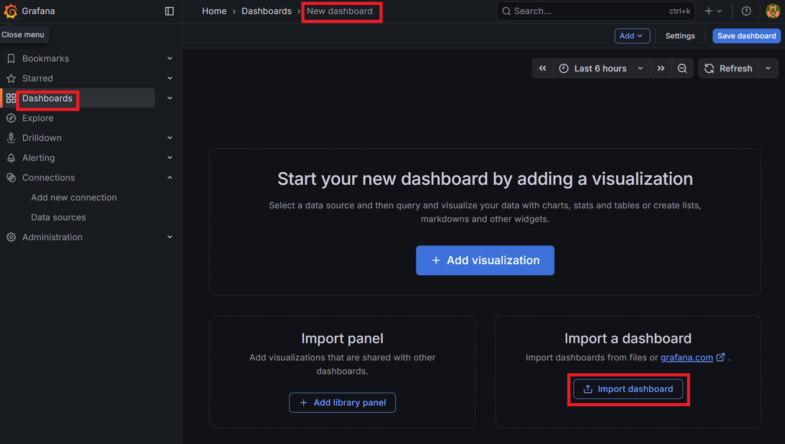Click the external link icon next to grafana.com

click(x=721, y=357)
